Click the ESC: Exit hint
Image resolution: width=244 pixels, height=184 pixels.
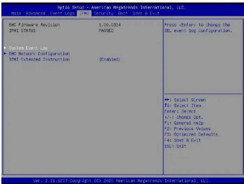175,146
